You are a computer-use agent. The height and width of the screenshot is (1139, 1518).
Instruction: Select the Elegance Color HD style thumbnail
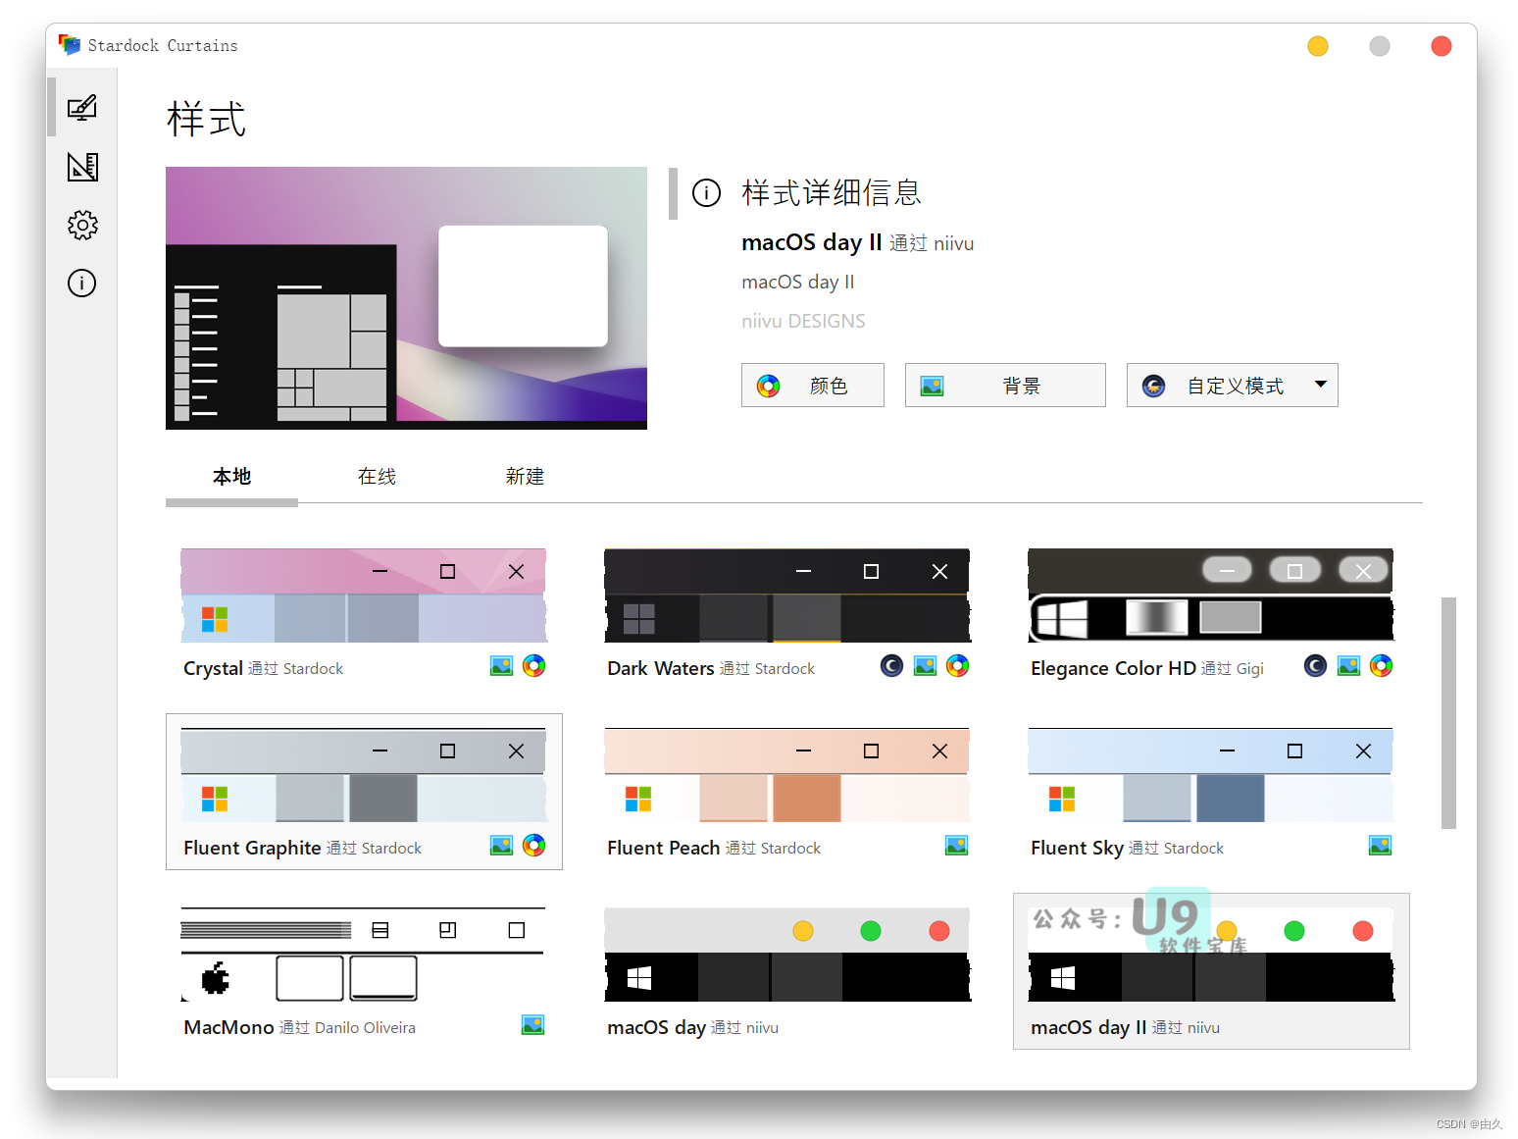pos(1210,595)
